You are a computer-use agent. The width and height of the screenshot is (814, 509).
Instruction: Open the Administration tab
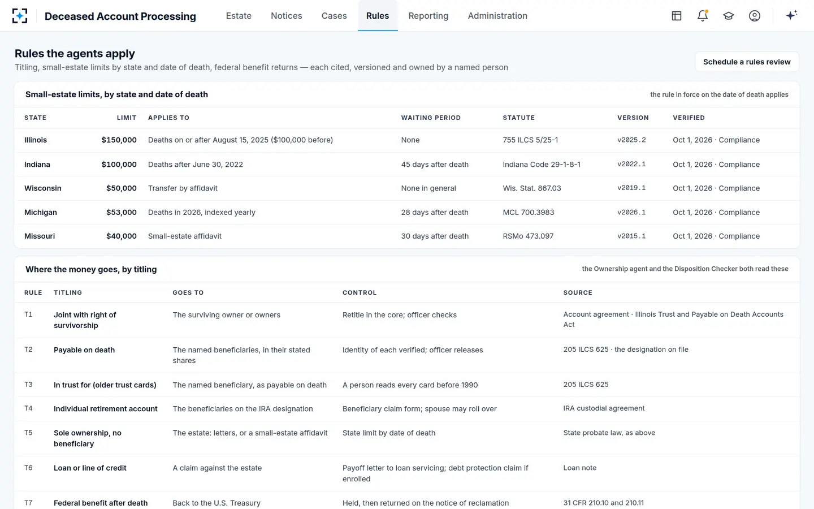coord(497,16)
